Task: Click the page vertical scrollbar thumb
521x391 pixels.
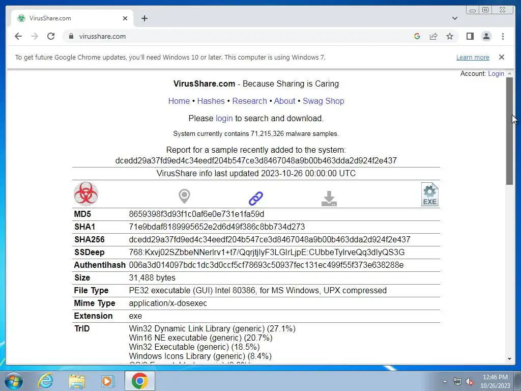Action: (x=509, y=131)
